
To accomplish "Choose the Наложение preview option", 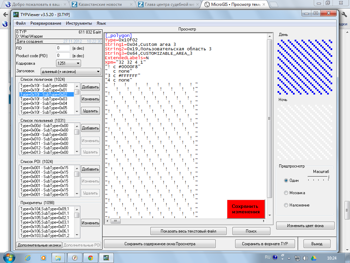I will click(286, 205).
